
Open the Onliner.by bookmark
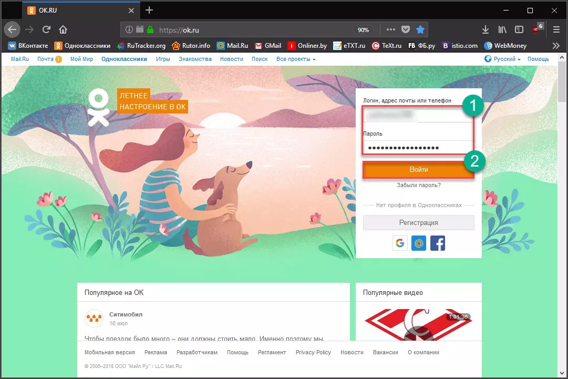click(307, 46)
